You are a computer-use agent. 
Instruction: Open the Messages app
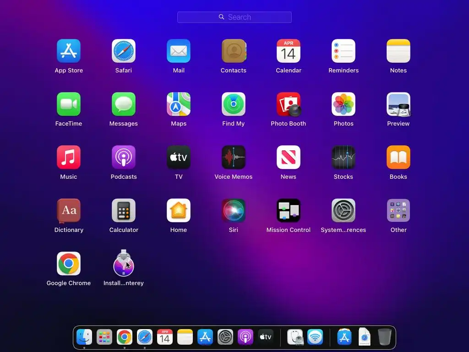pyautogui.click(x=124, y=104)
